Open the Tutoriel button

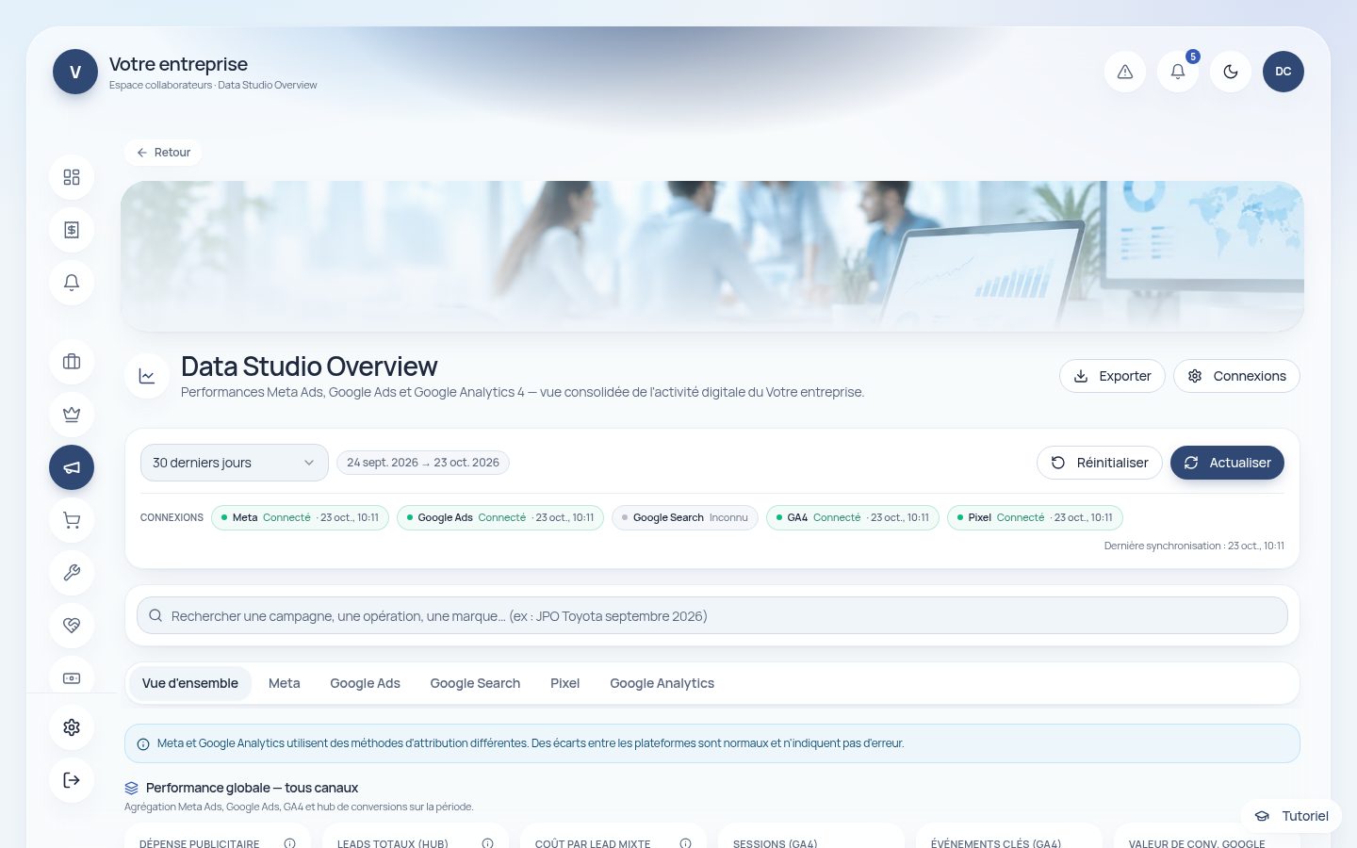pyautogui.click(x=1291, y=816)
